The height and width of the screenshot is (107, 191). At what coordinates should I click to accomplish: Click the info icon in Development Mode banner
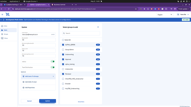click(4, 20)
